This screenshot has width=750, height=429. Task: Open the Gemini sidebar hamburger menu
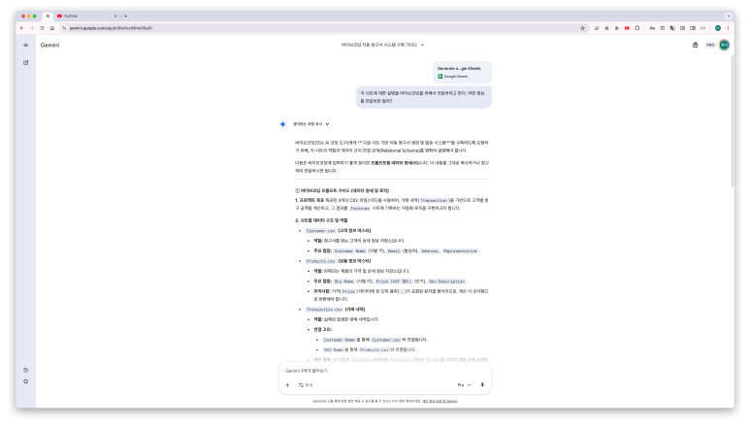[x=25, y=45]
